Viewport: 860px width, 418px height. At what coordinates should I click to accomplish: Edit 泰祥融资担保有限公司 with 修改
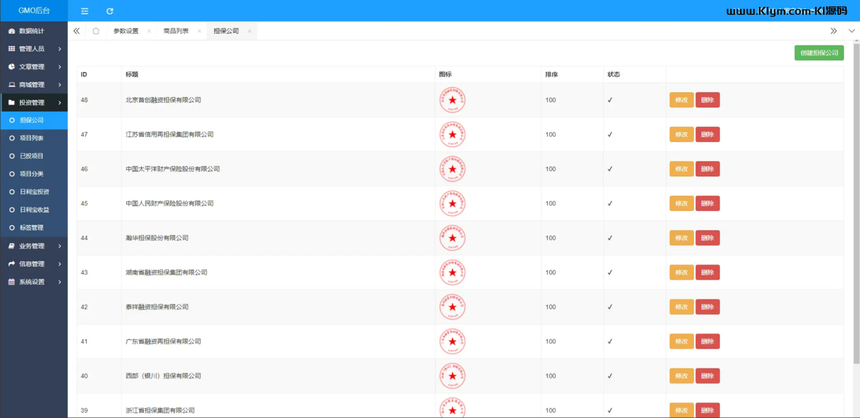coord(681,307)
